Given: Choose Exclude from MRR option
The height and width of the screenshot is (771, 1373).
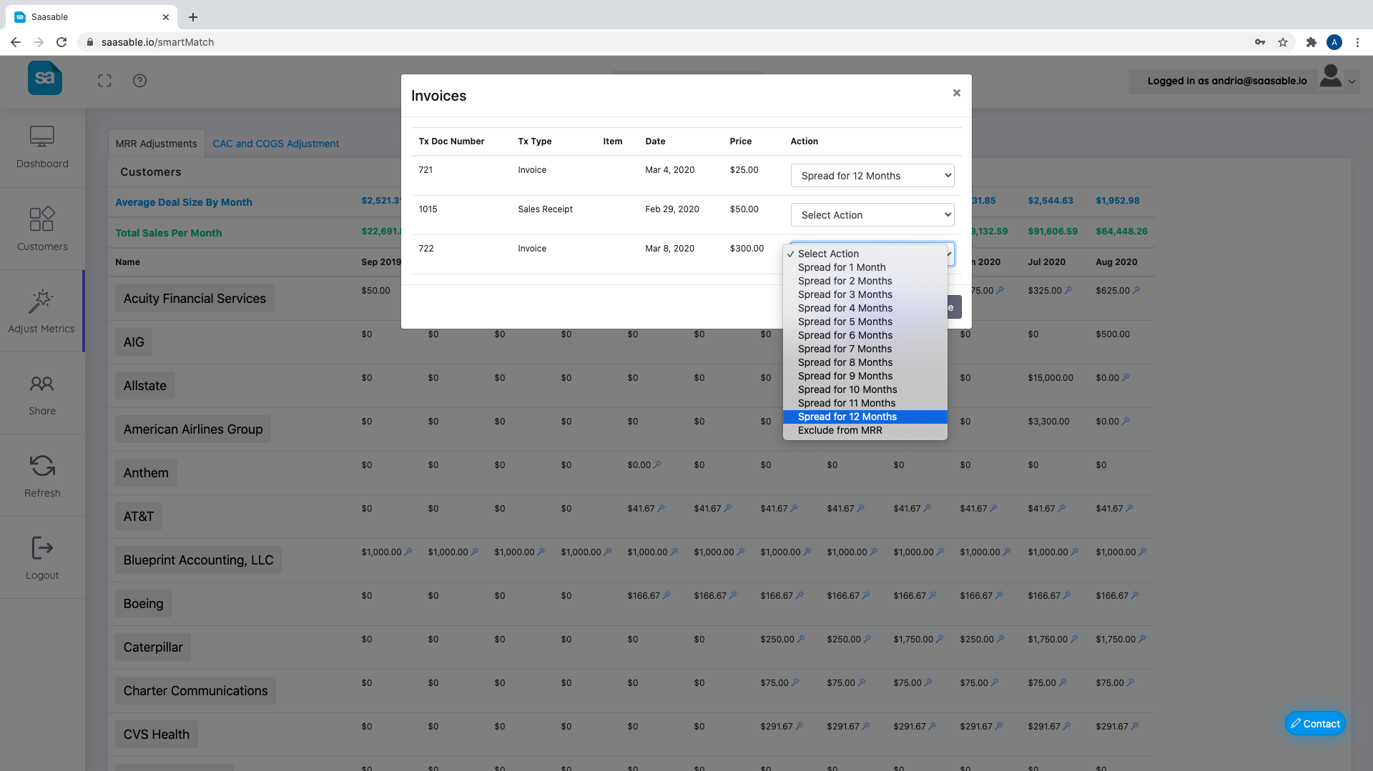Looking at the screenshot, I should 865,430.
